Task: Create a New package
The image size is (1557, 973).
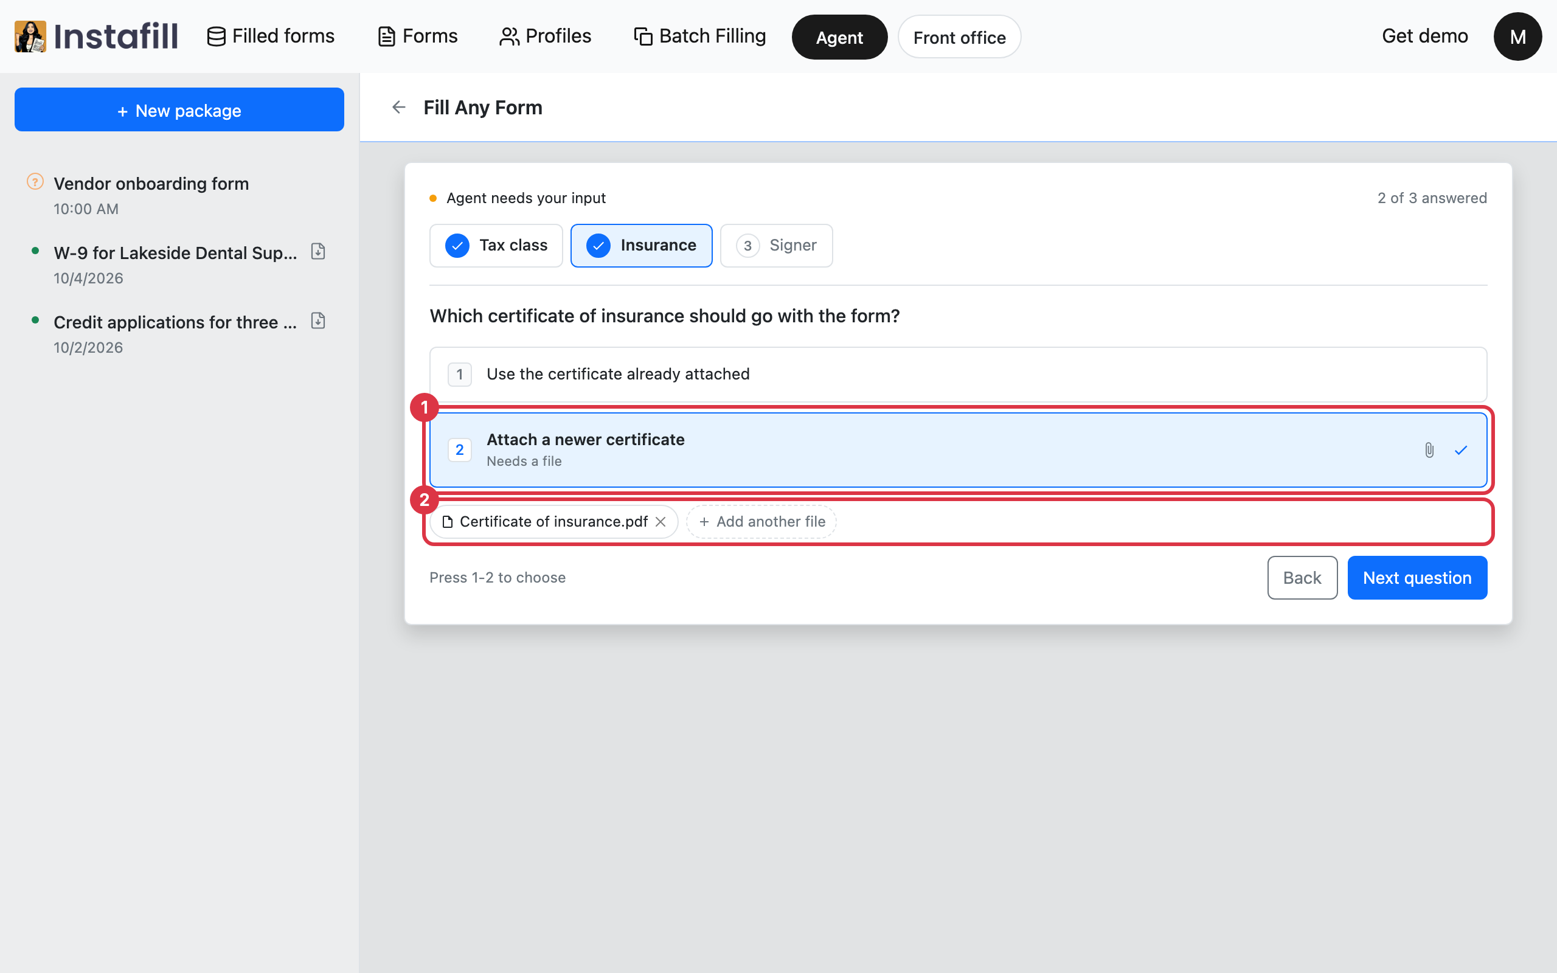Action: click(x=179, y=110)
